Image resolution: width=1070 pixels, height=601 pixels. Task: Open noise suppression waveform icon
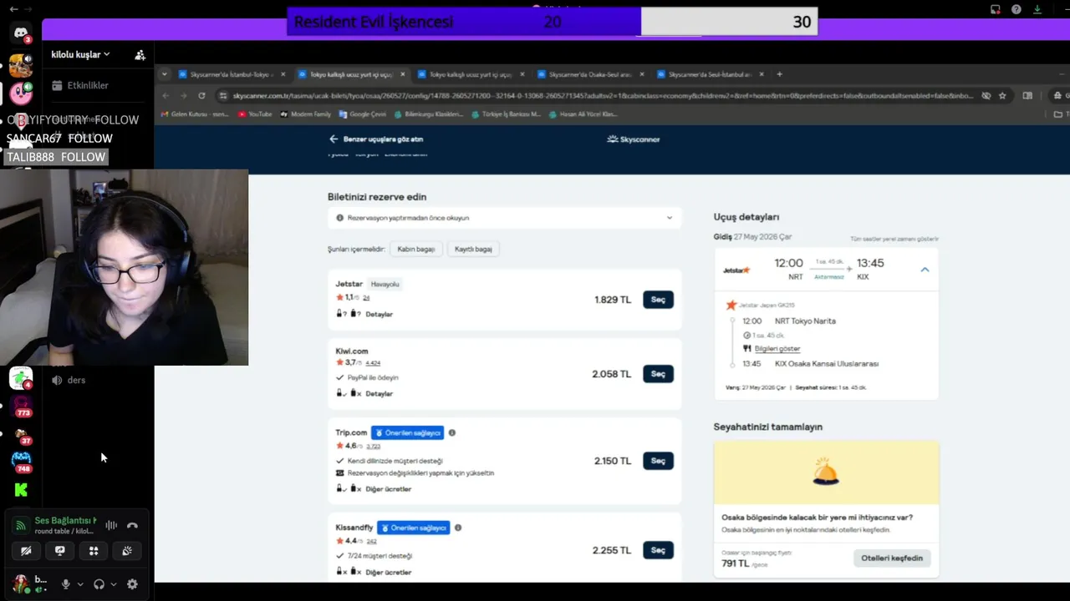pos(111,525)
